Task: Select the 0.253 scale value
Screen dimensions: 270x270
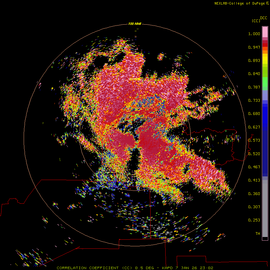Action: click(254, 220)
